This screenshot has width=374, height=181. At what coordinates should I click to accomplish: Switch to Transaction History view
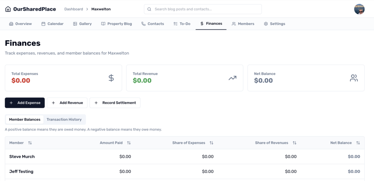pos(64,120)
